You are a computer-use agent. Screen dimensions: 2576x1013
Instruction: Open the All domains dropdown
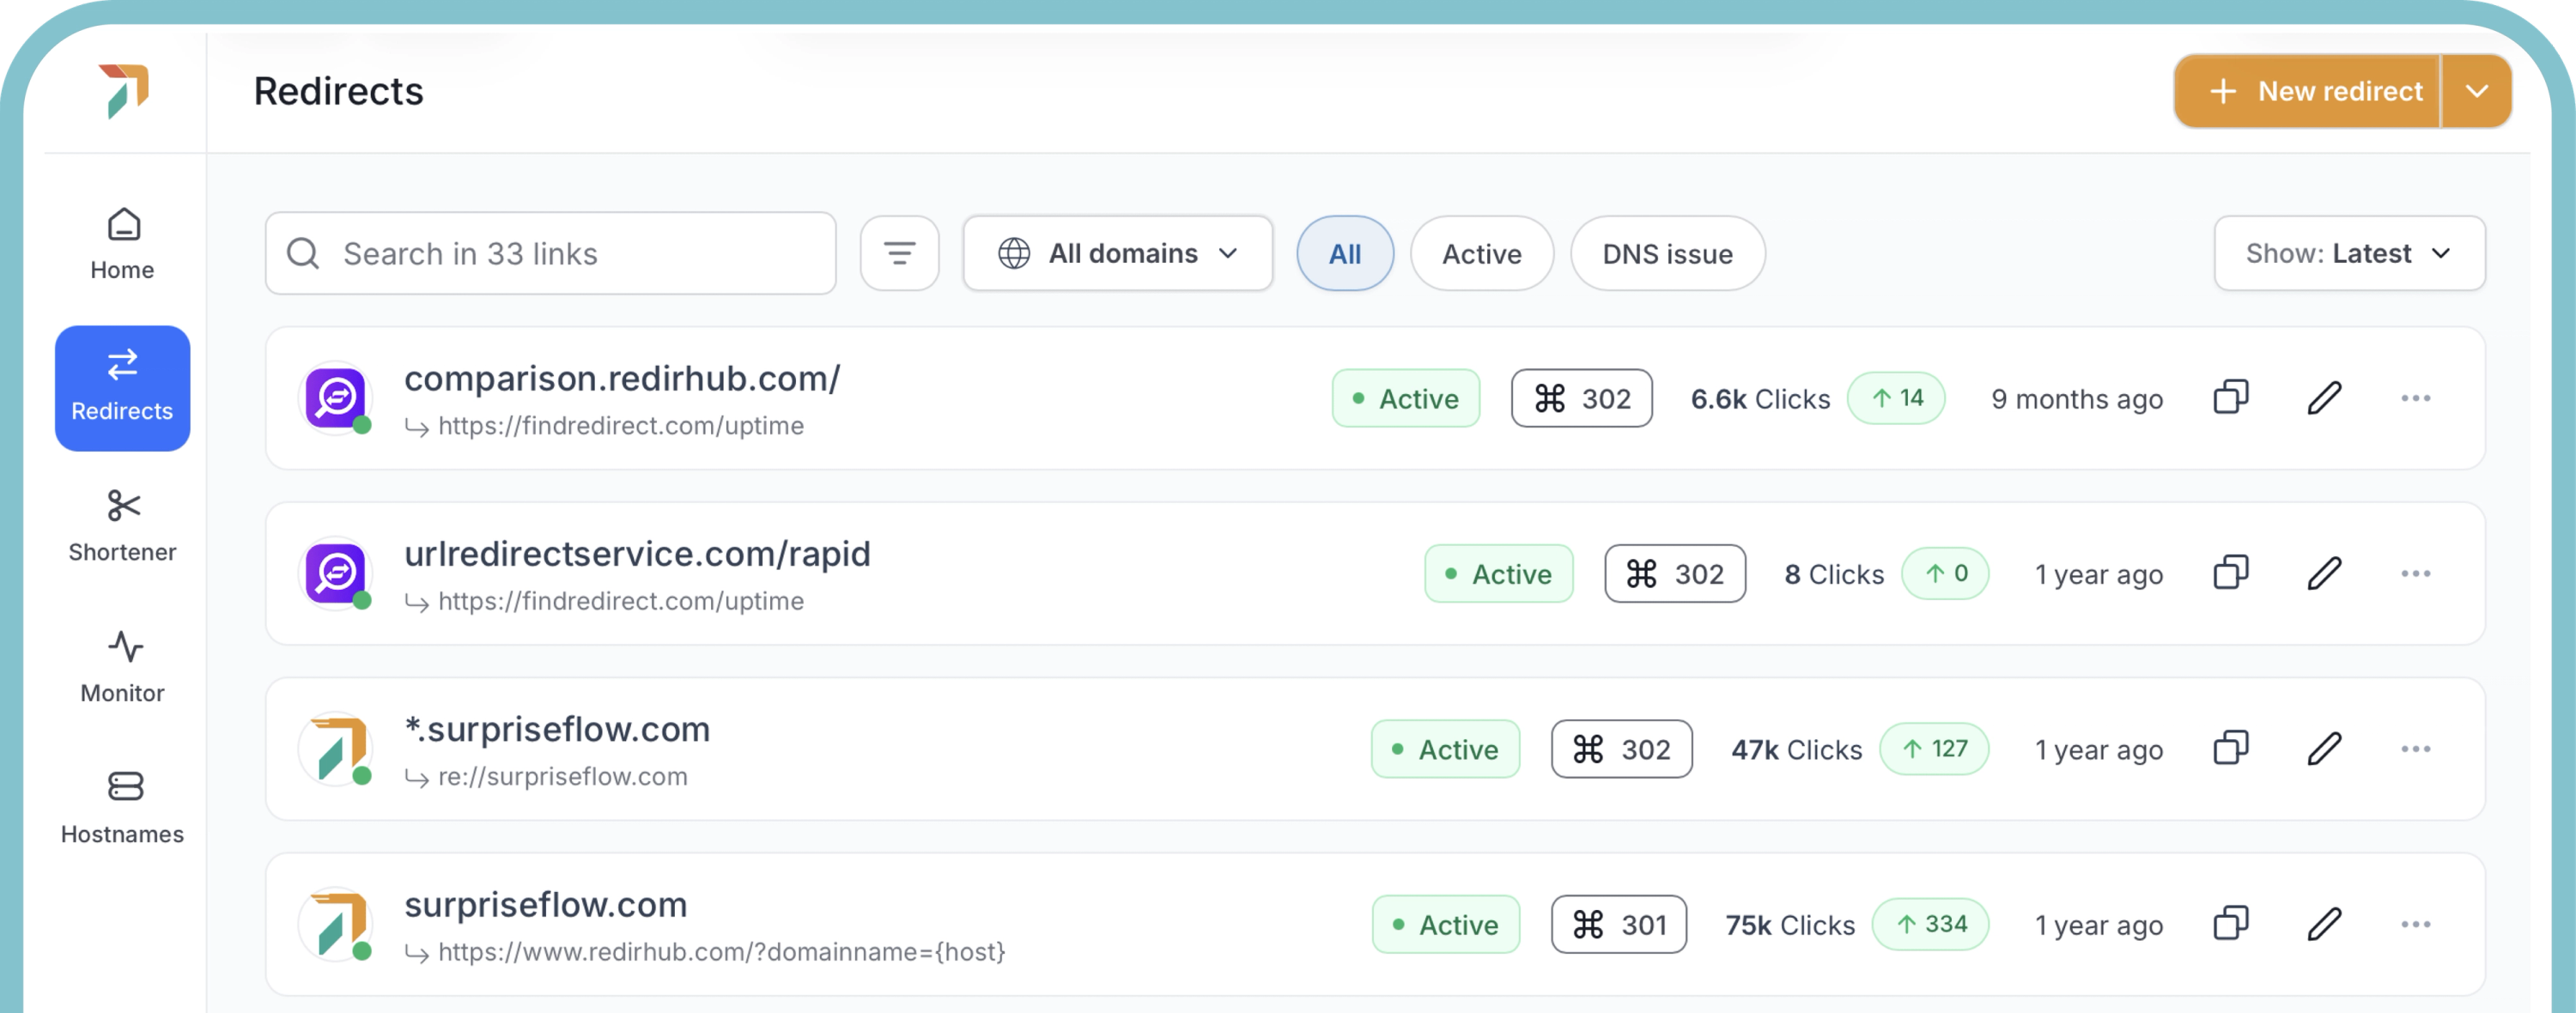click(1117, 254)
